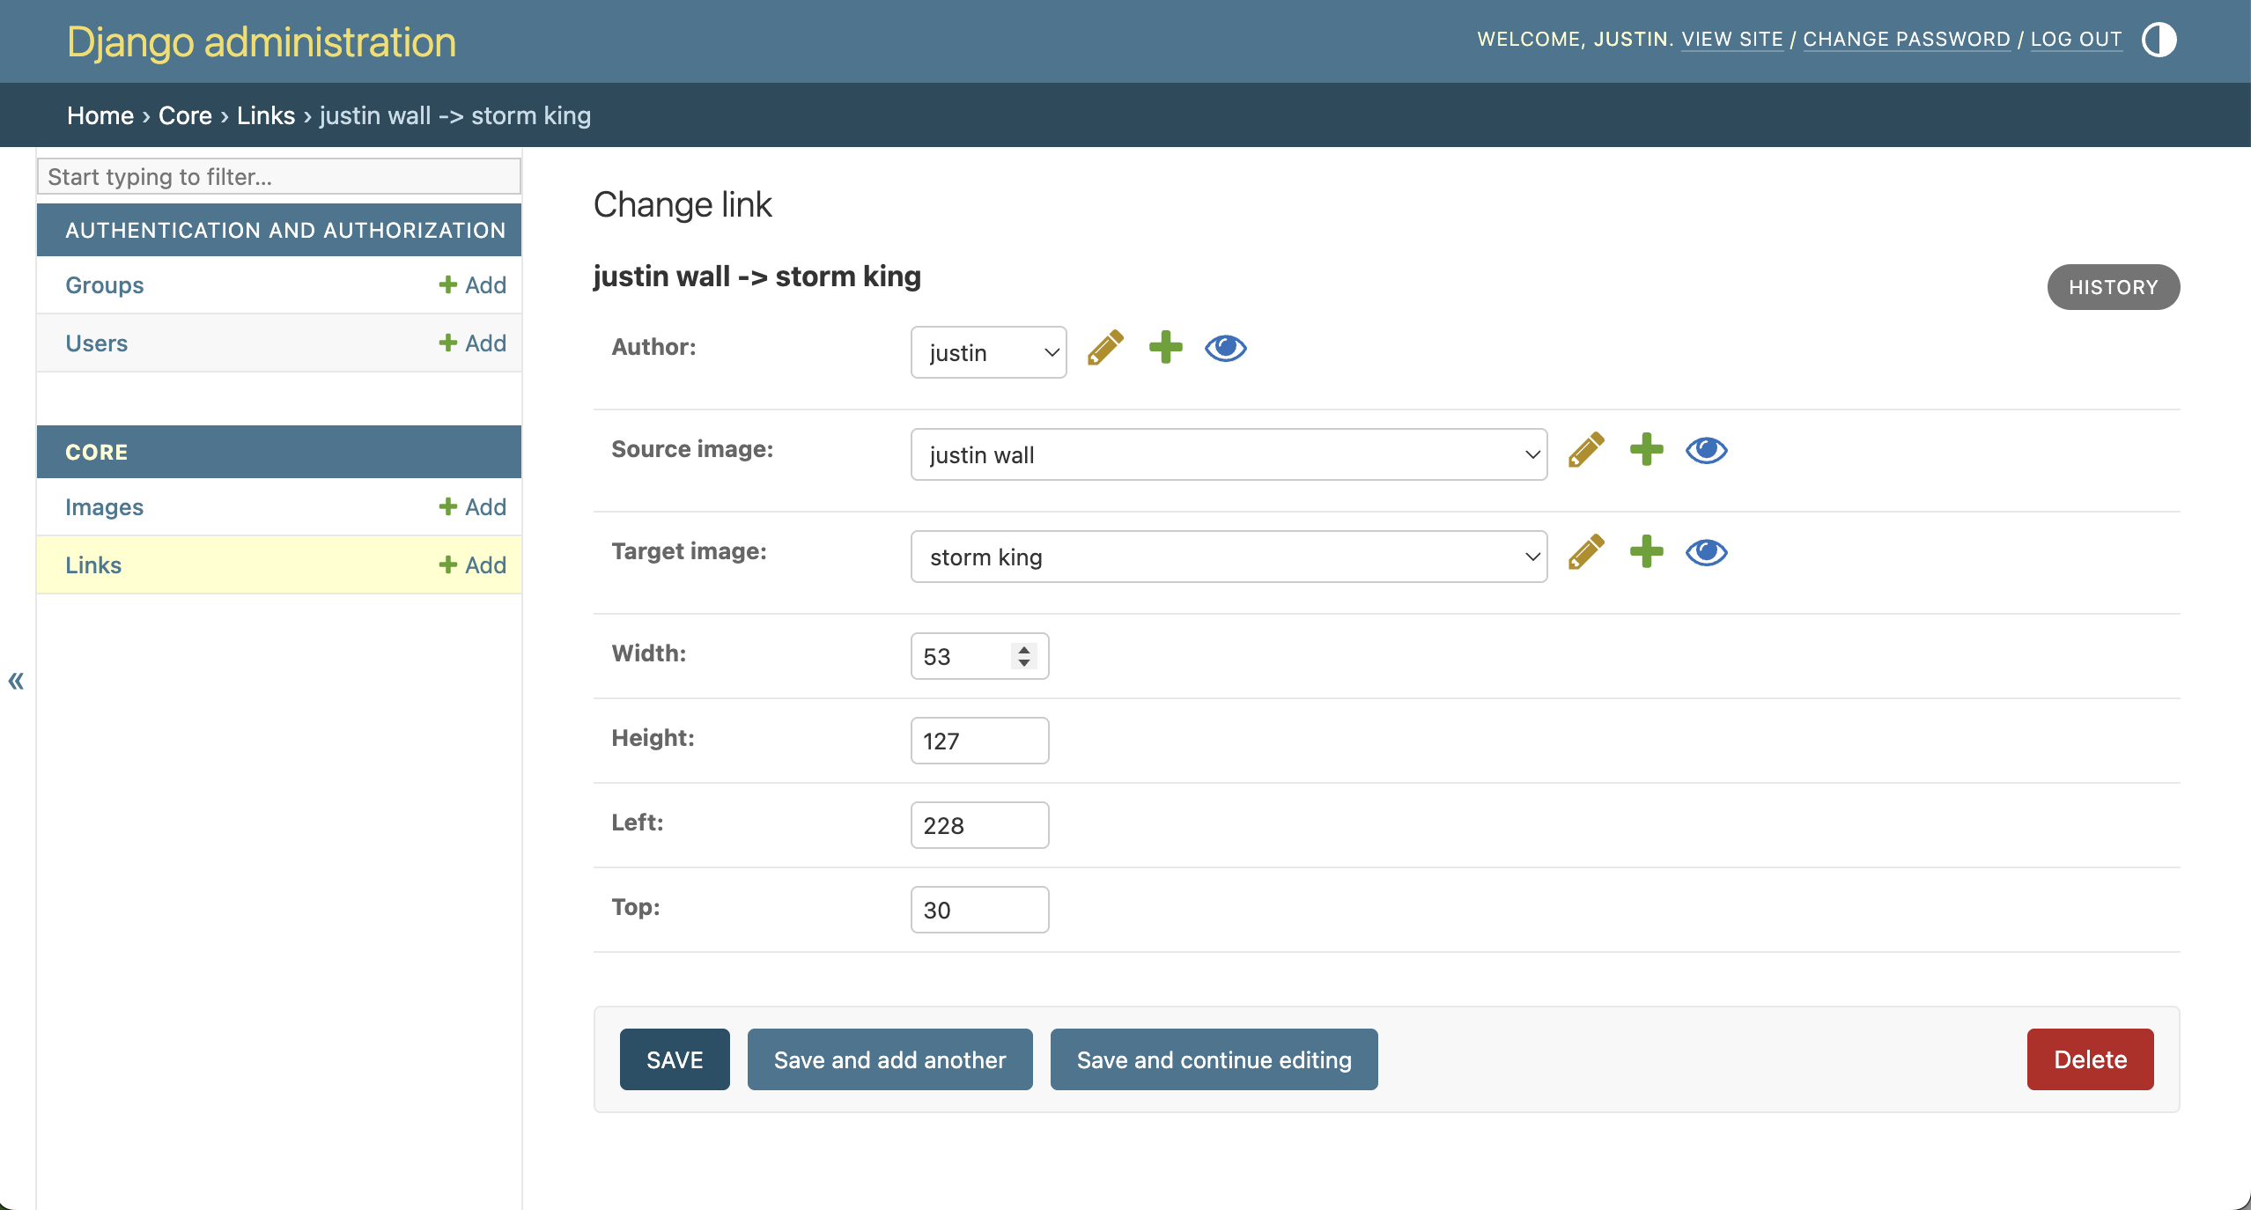Expand the Source image dropdown
Image resolution: width=2251 pixels, height=1210 pixels.
1229,454
